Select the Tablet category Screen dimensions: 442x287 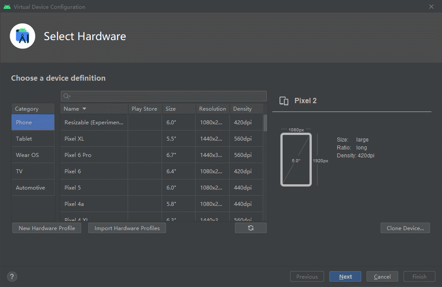pyautogui.click(x=33, y=138)
